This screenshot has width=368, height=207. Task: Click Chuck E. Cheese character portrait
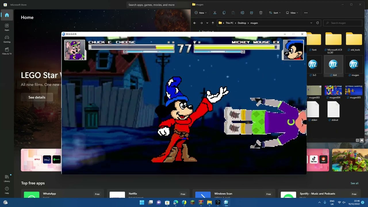coord(75,50)
